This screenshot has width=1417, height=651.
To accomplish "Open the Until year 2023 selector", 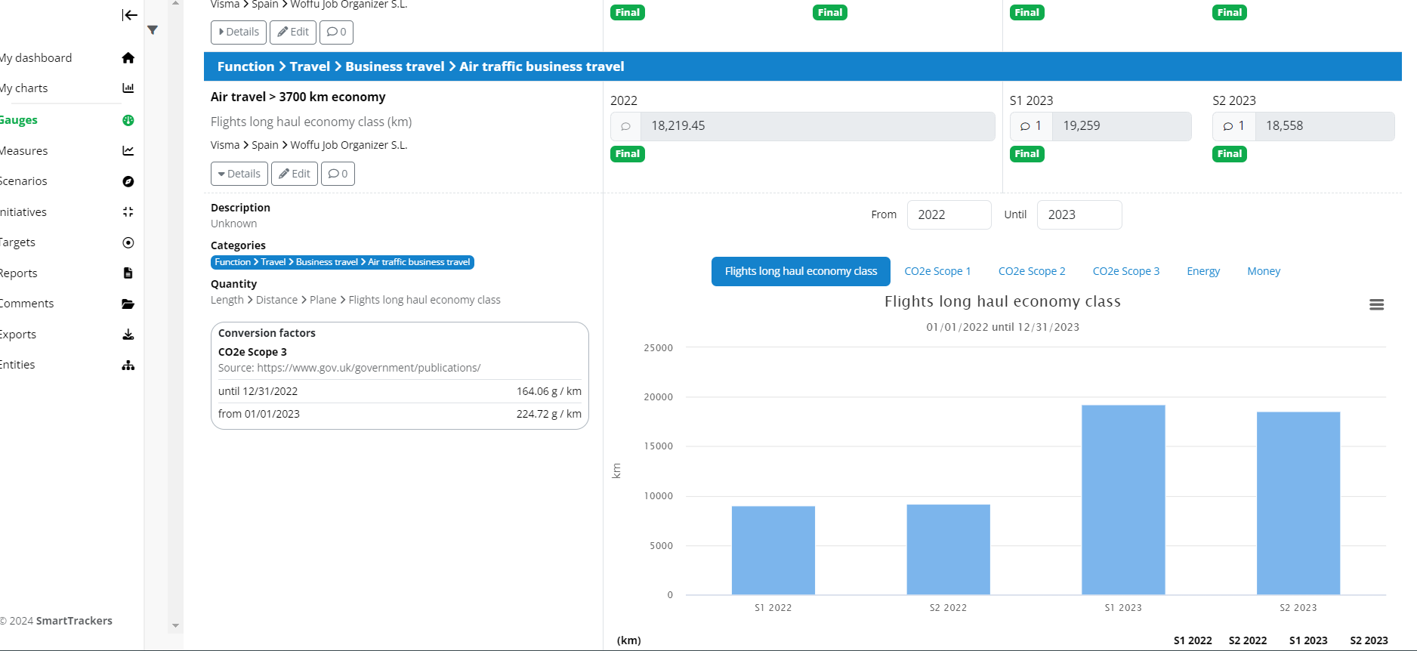I will (x=1079, y=214).
